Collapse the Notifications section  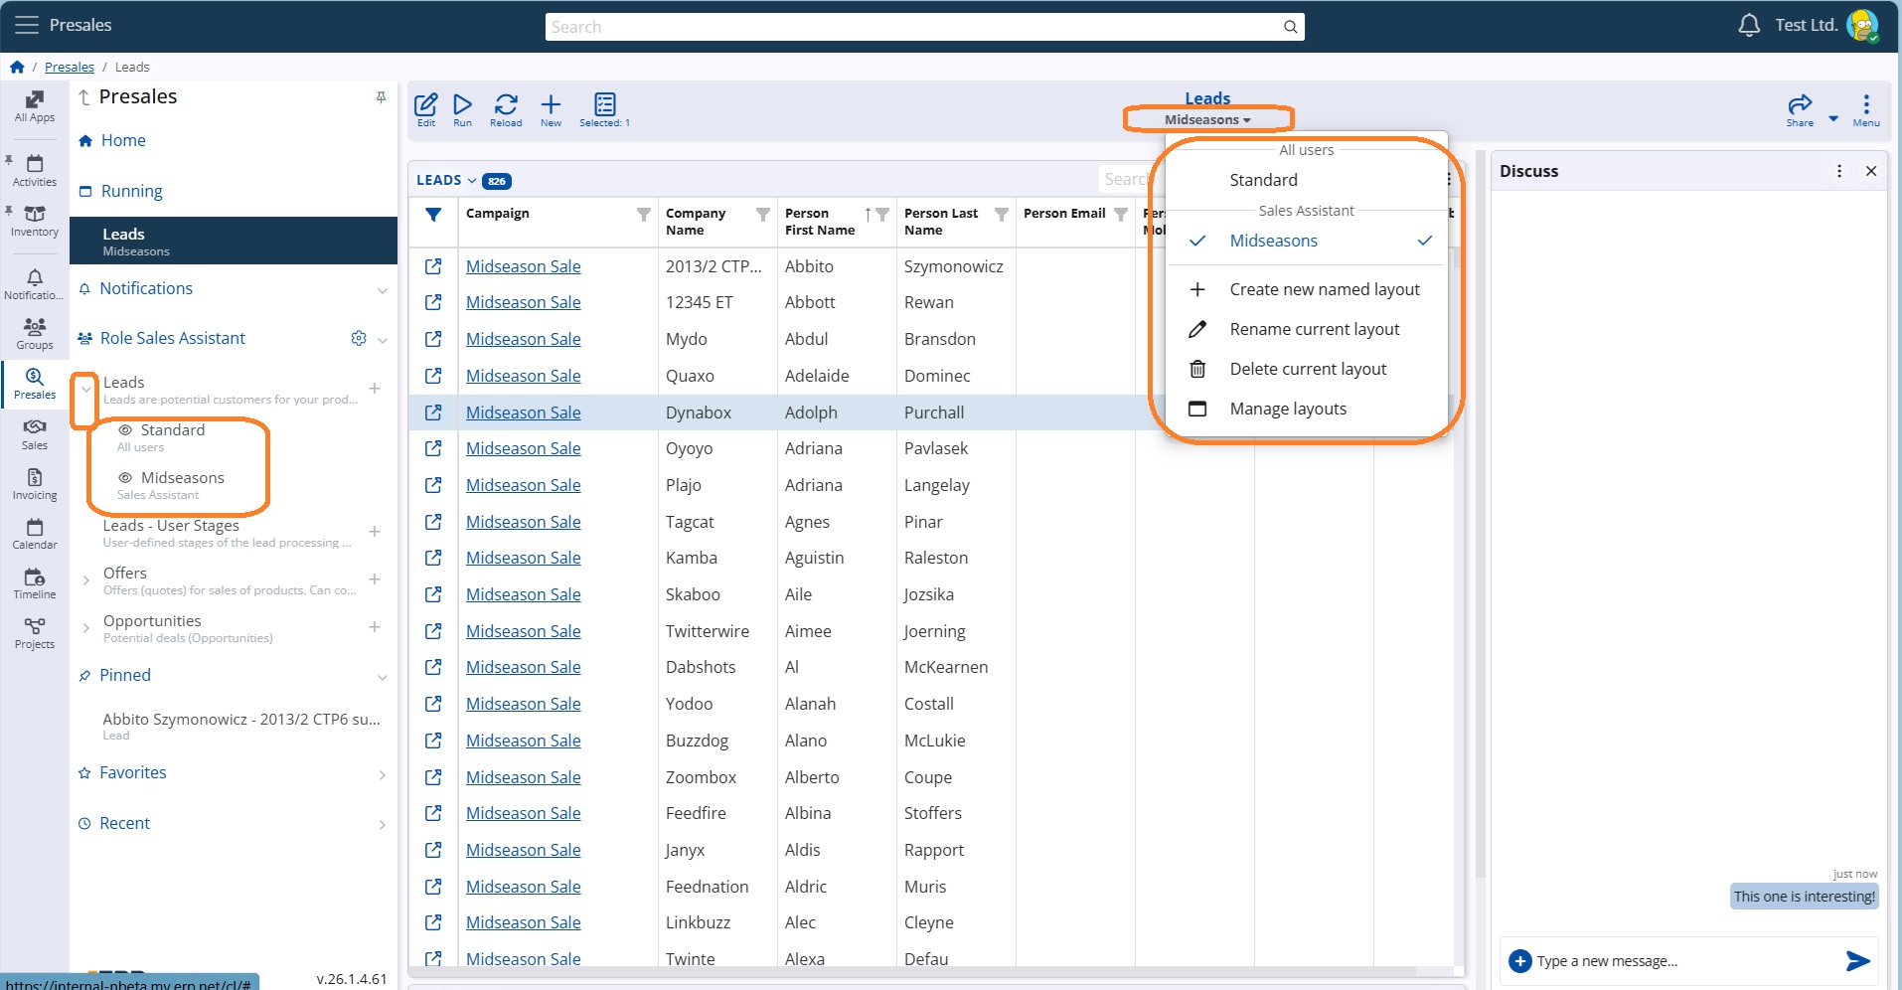pos(383,290)
